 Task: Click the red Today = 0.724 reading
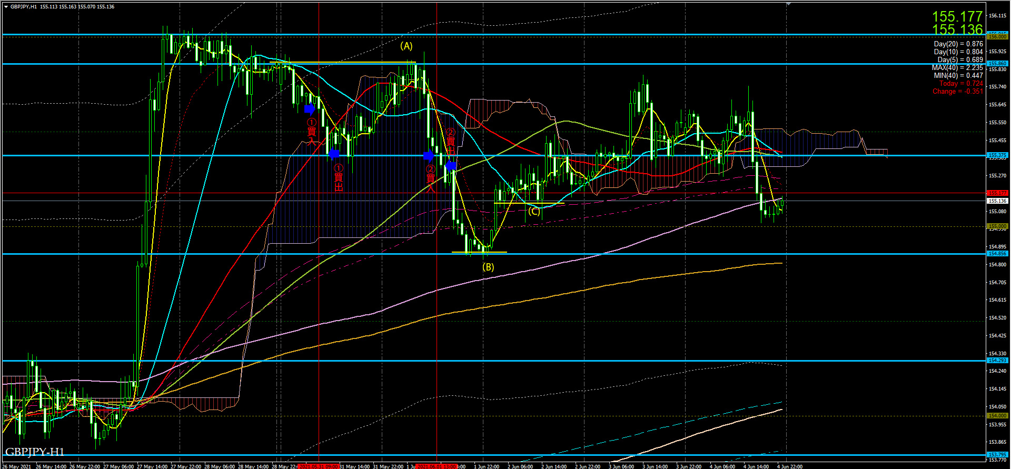pos(961,83)
